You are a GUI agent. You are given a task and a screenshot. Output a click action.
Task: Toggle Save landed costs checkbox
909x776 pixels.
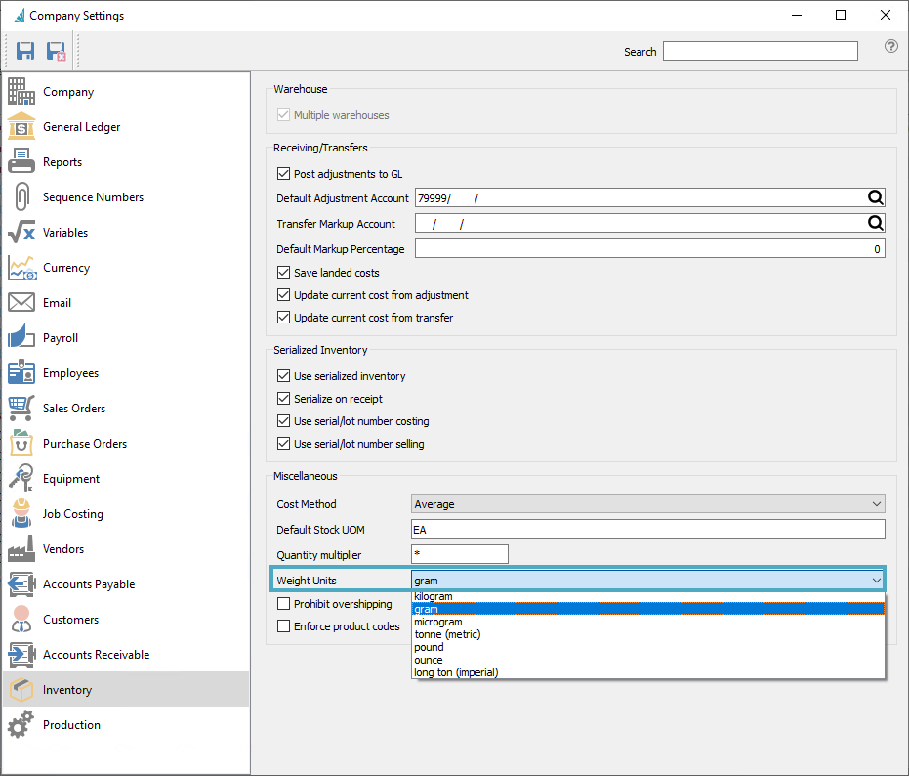pyautogui.click(x=284, y=273)
